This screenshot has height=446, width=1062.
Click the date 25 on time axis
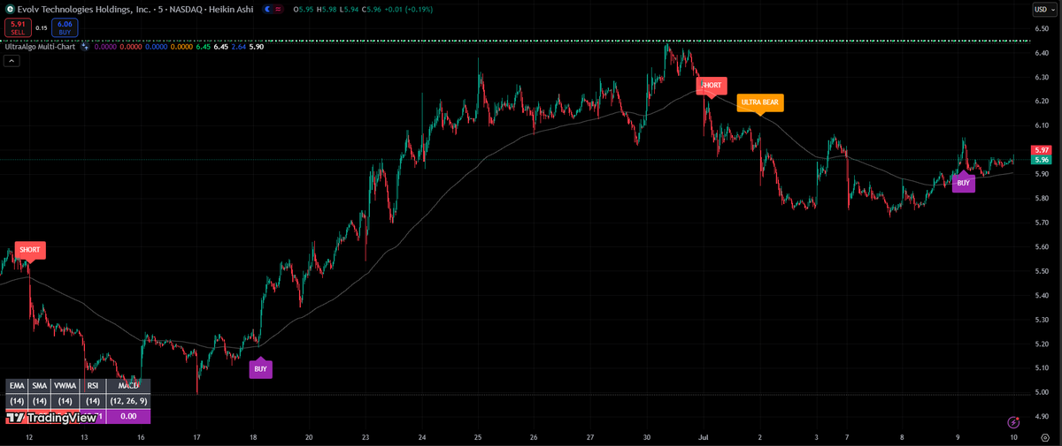[x=478, y=437]
